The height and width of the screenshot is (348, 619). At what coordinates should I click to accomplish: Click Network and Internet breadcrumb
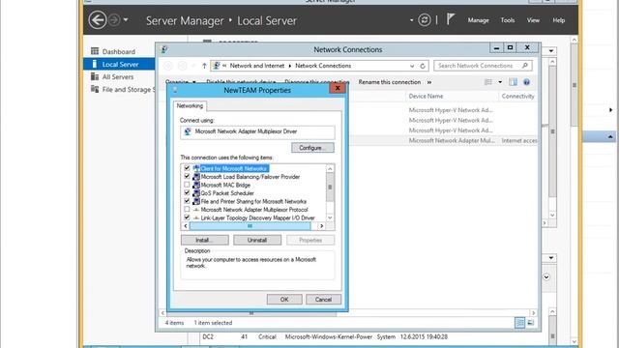tap(257, 66)
